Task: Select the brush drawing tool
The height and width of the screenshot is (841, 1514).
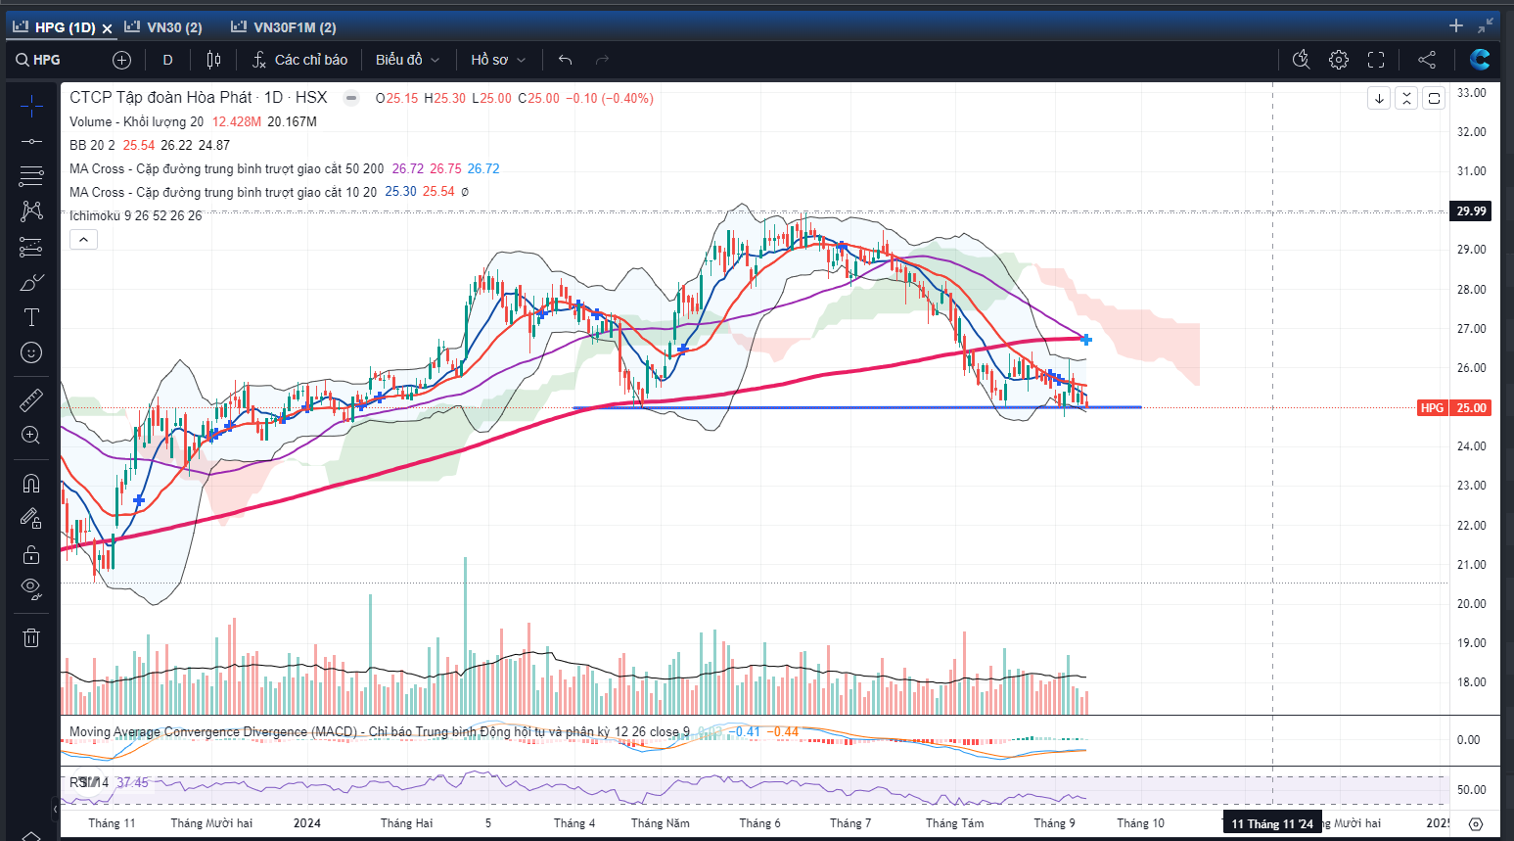Action: click(31, 282)
